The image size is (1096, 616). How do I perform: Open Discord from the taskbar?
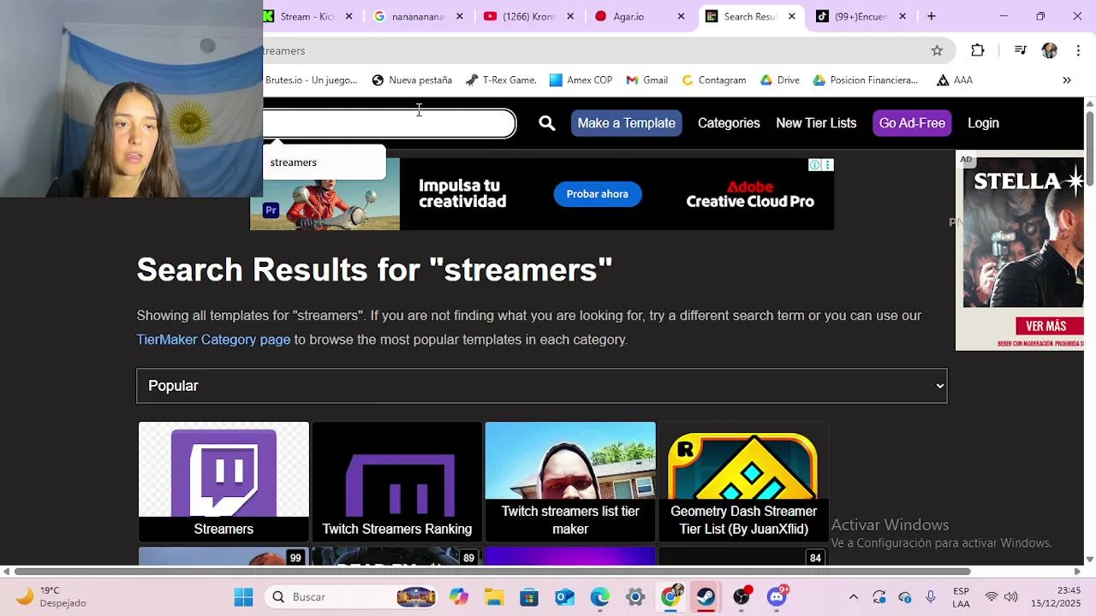[777, 596]
